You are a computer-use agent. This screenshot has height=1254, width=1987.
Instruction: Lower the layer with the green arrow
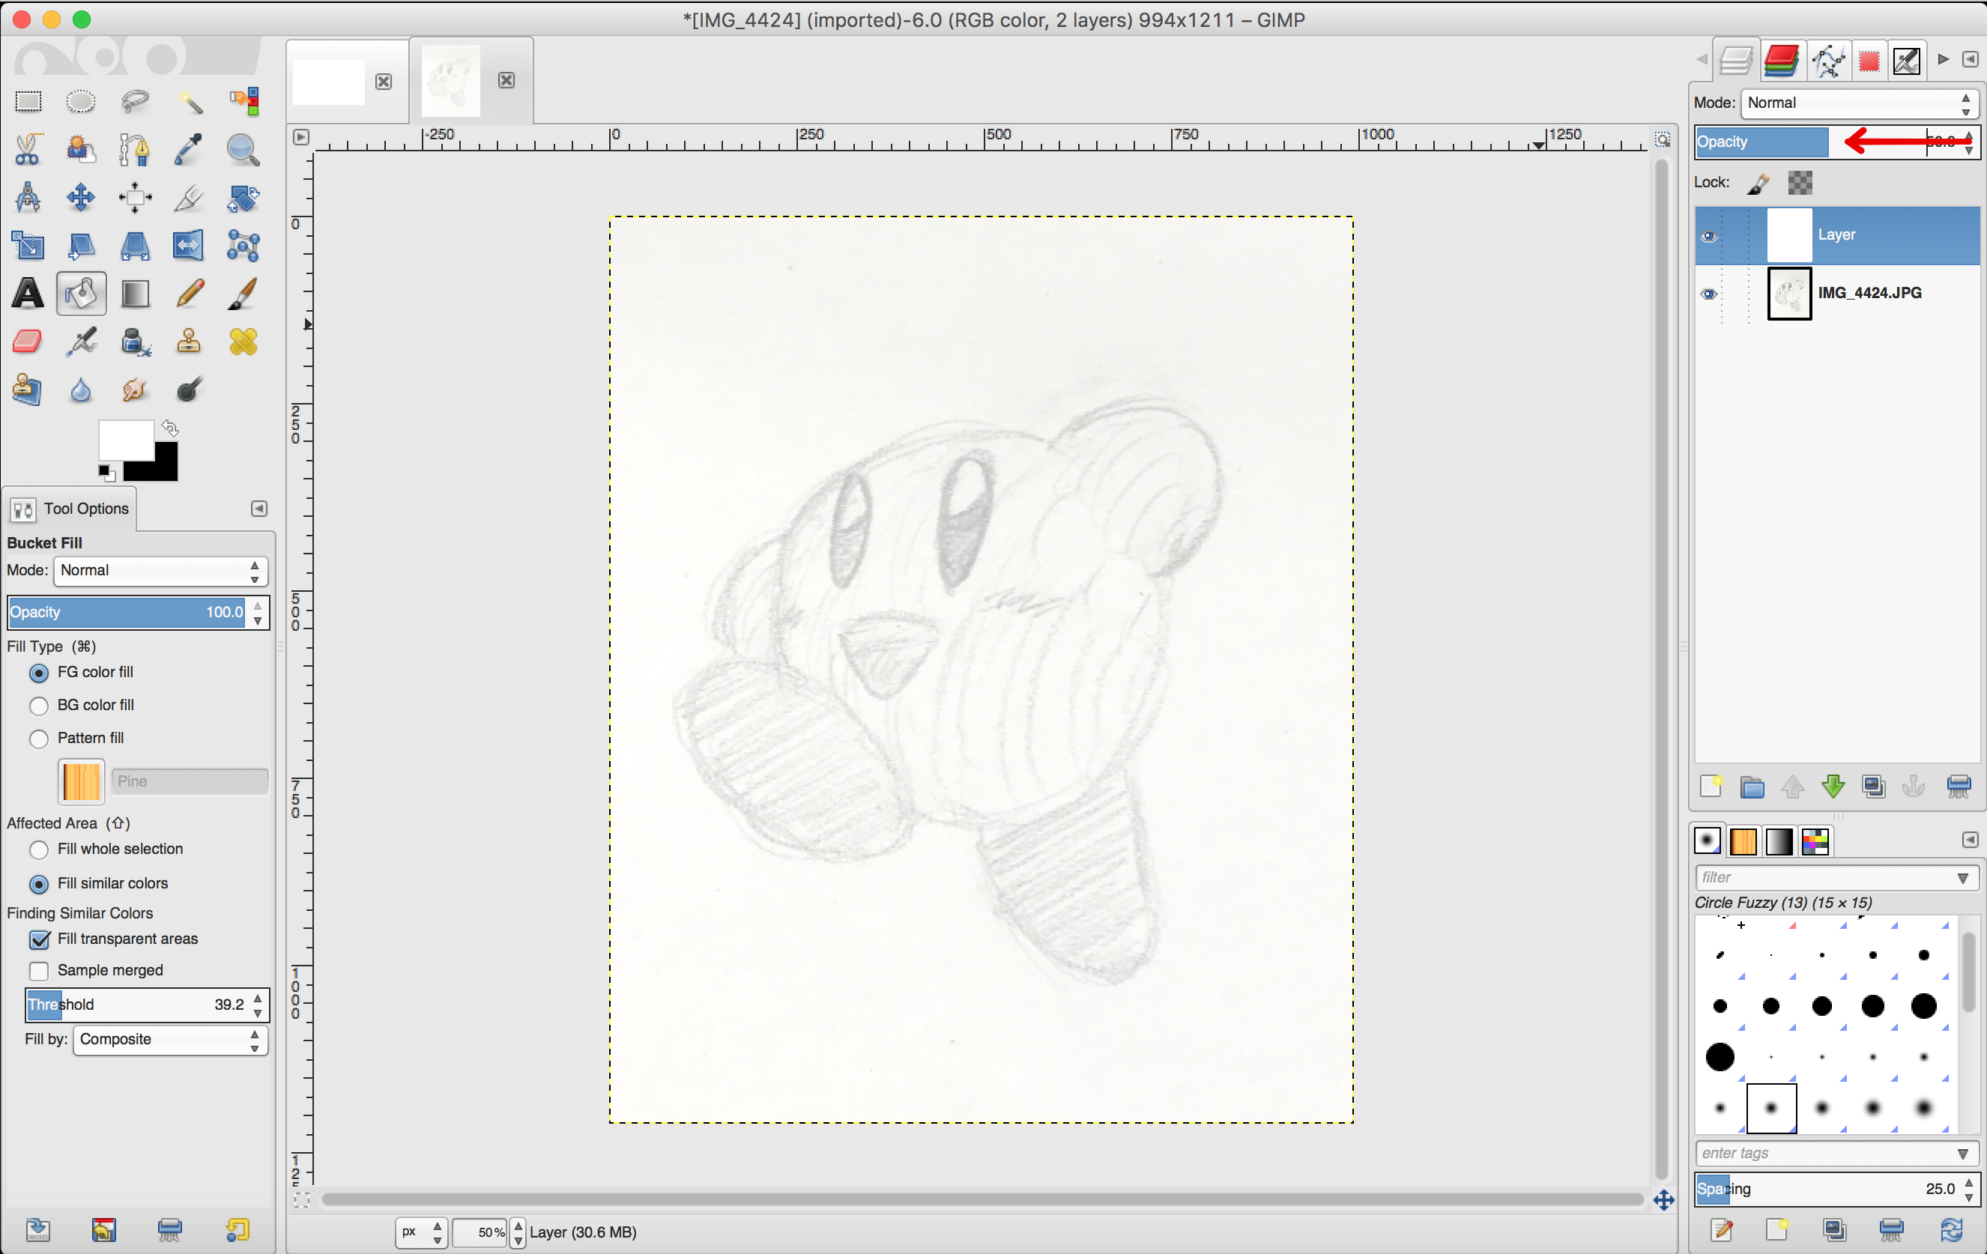pyautogui.click(x=1833, y=787)
